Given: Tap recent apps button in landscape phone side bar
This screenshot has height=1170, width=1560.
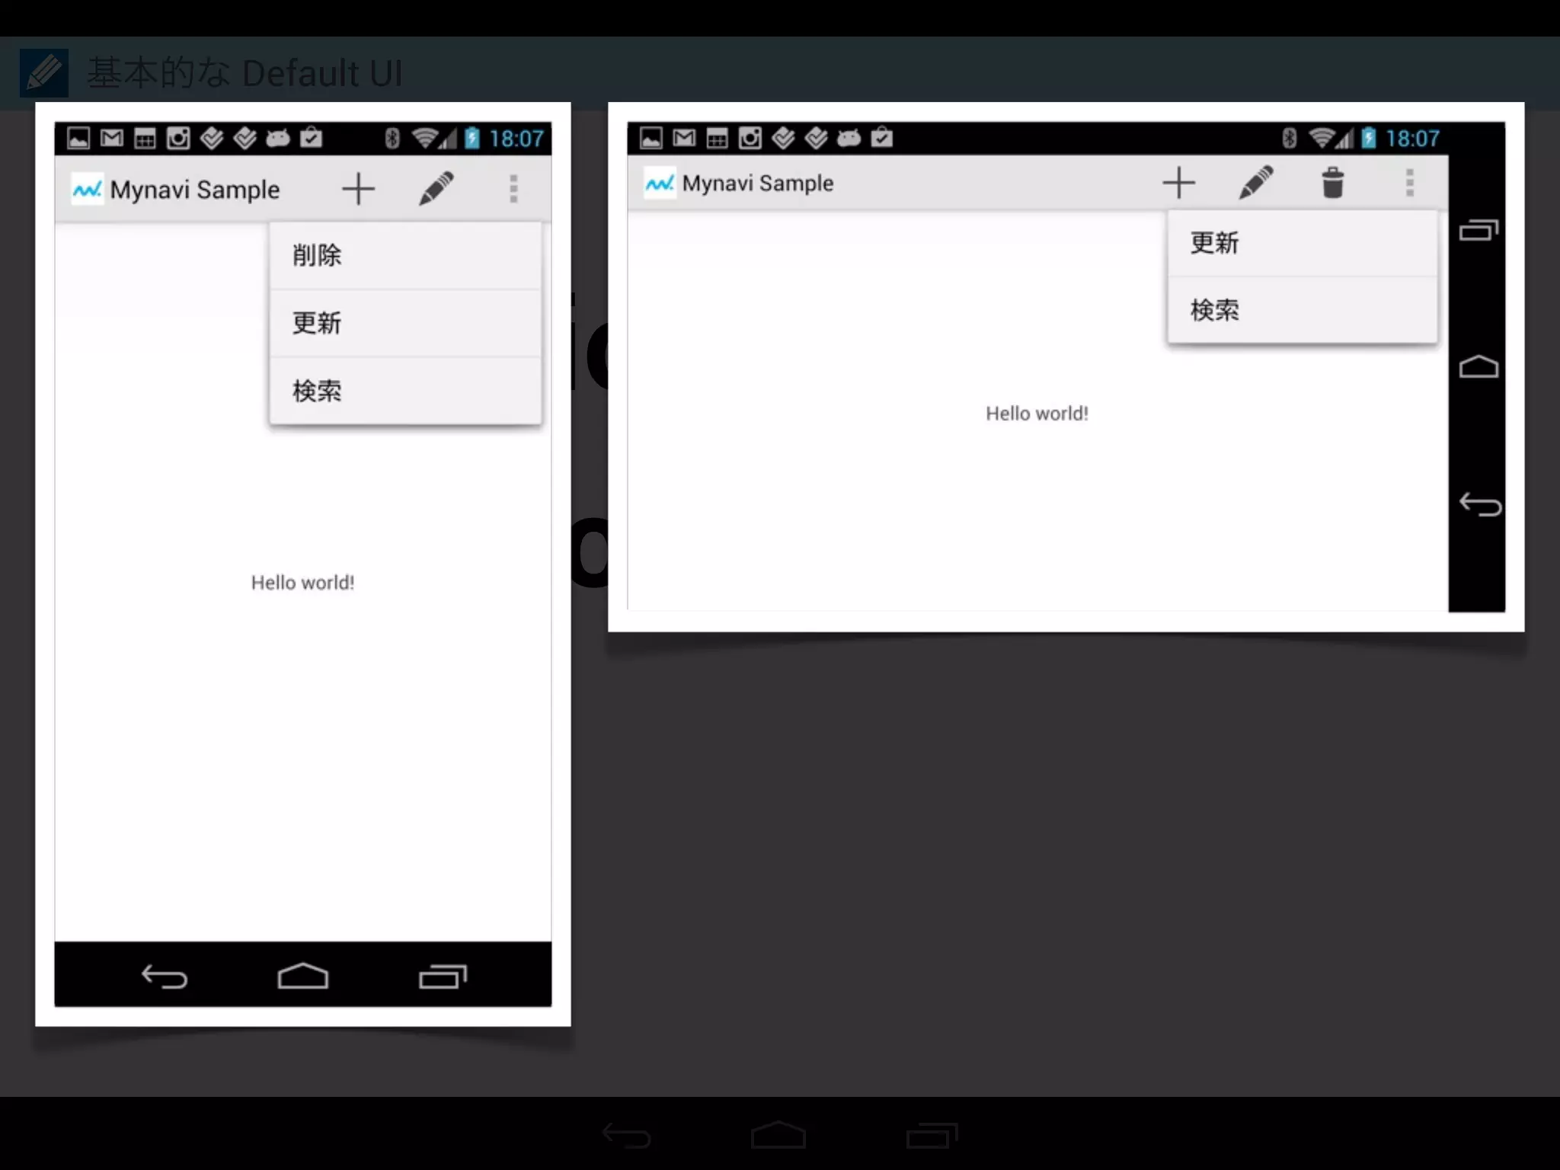Looking at the screenshot, I should pos(1478,229).
